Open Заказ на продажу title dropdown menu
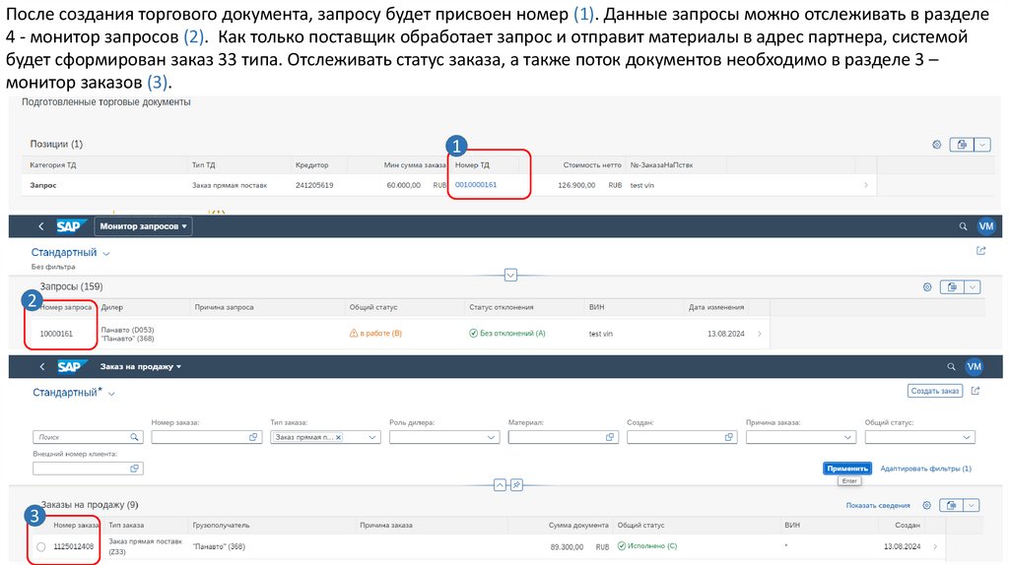 (140, 366)
